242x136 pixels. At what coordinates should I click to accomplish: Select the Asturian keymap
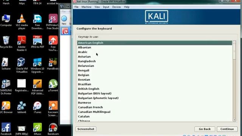click(x=155, y=57)
